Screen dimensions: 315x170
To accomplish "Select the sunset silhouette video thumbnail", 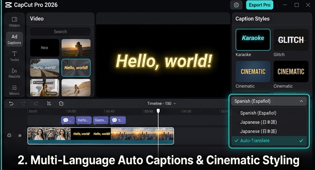I will tap(76, 48).
